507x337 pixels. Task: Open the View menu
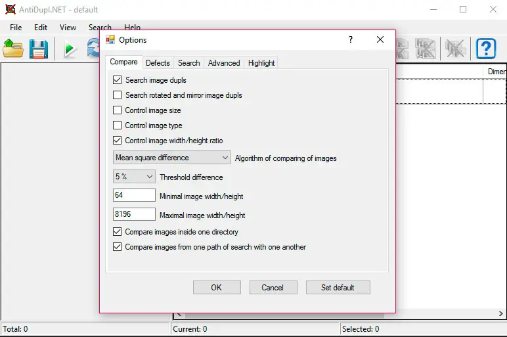coord(68,28)
